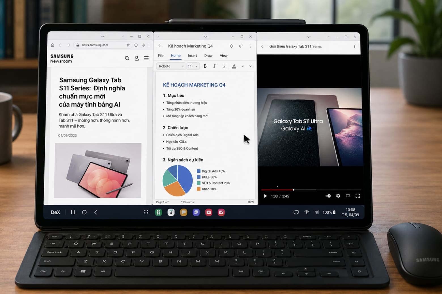Toggle underline formatting
Screen dimensions: 442x294
coord(224,66)
